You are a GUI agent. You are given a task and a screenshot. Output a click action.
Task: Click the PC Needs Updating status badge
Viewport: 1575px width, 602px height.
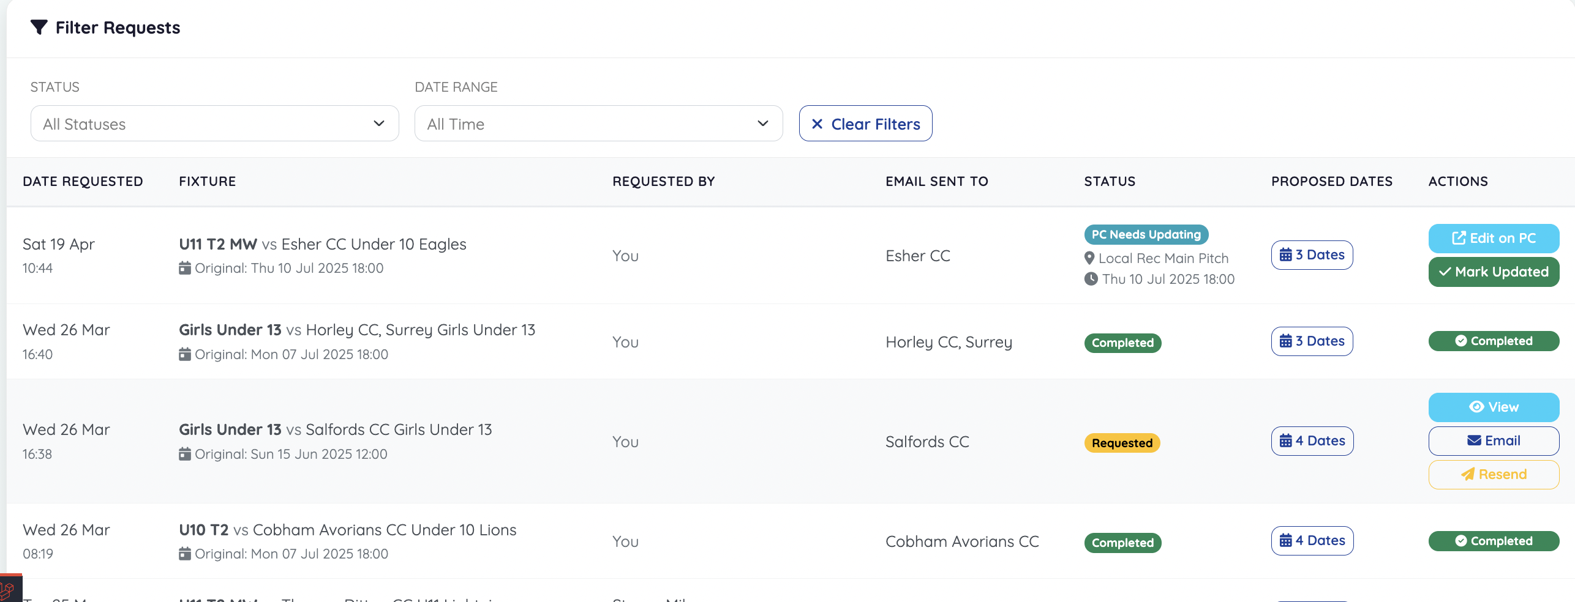click(x=1145, y=234)
